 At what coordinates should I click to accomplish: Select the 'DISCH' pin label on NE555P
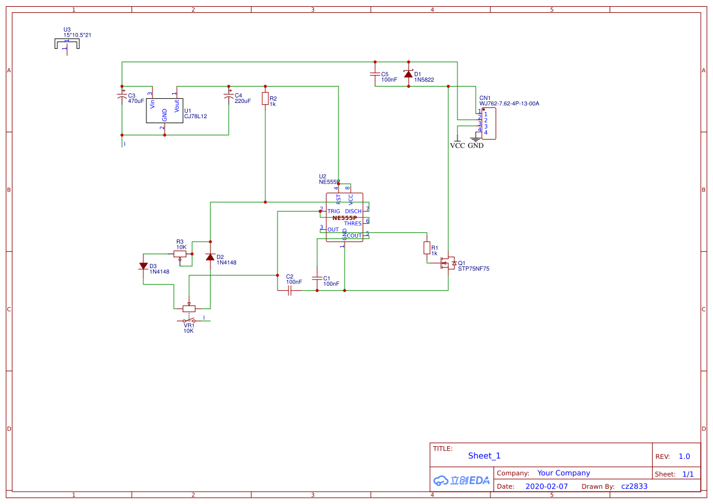(x=353, y=211)
